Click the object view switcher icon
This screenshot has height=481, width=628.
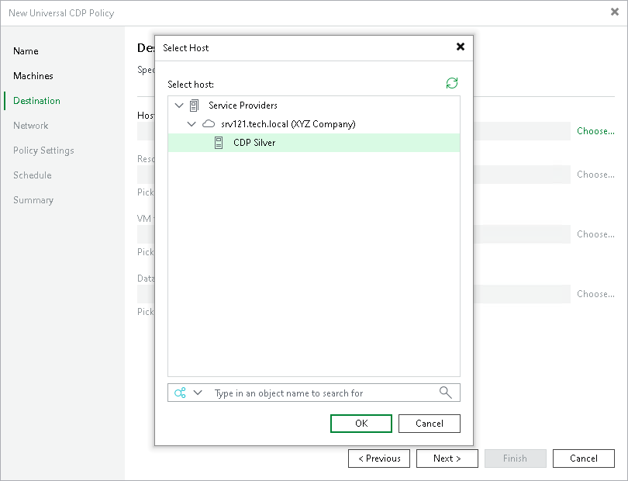181,392
